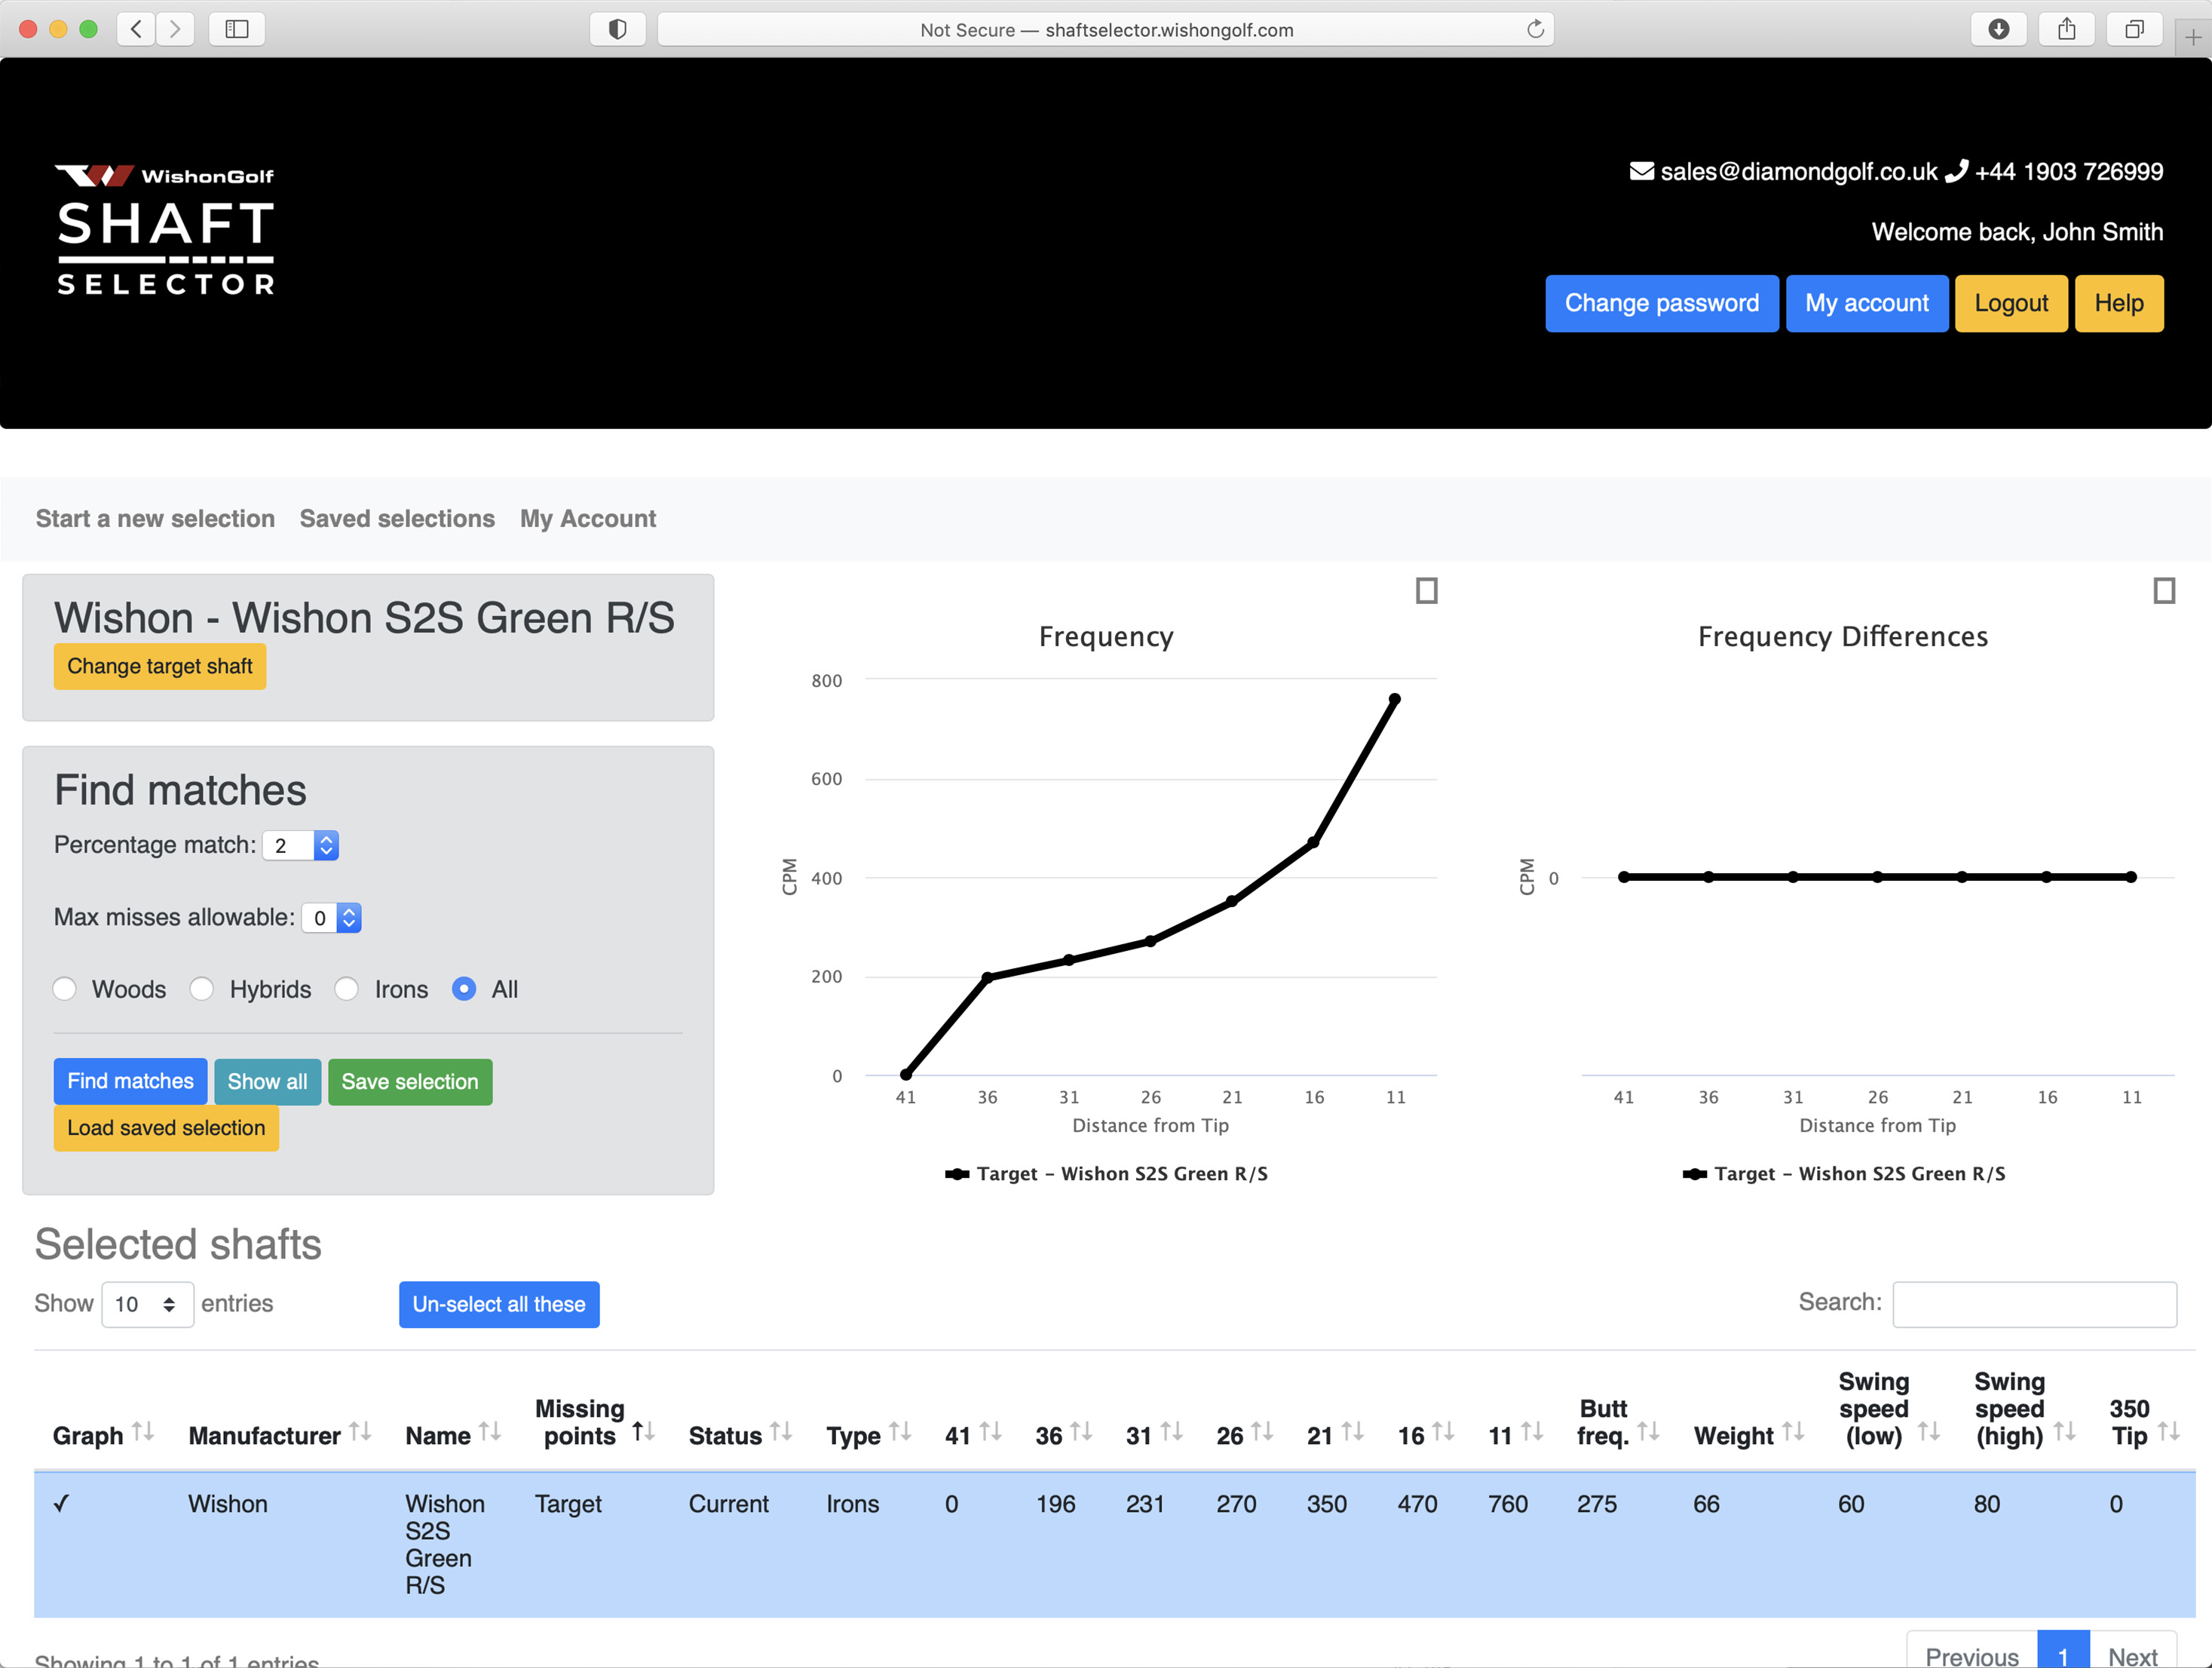Click Un-select all these button
This screenshot has height=1668, width=2212.
coord(499,1305)
